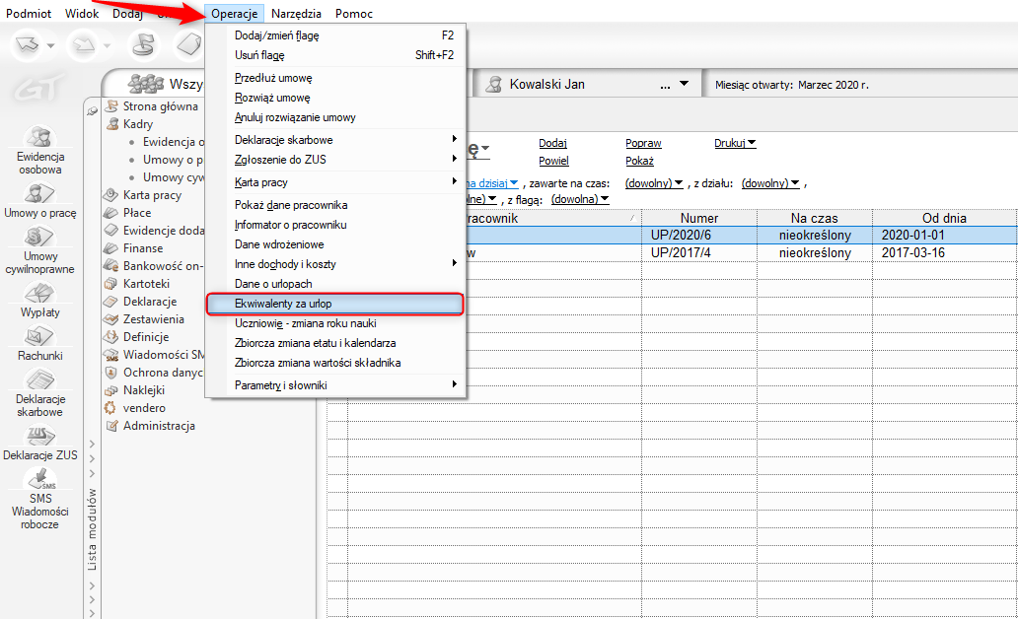Open the SMS Wiadomości robocze icon

39,479
